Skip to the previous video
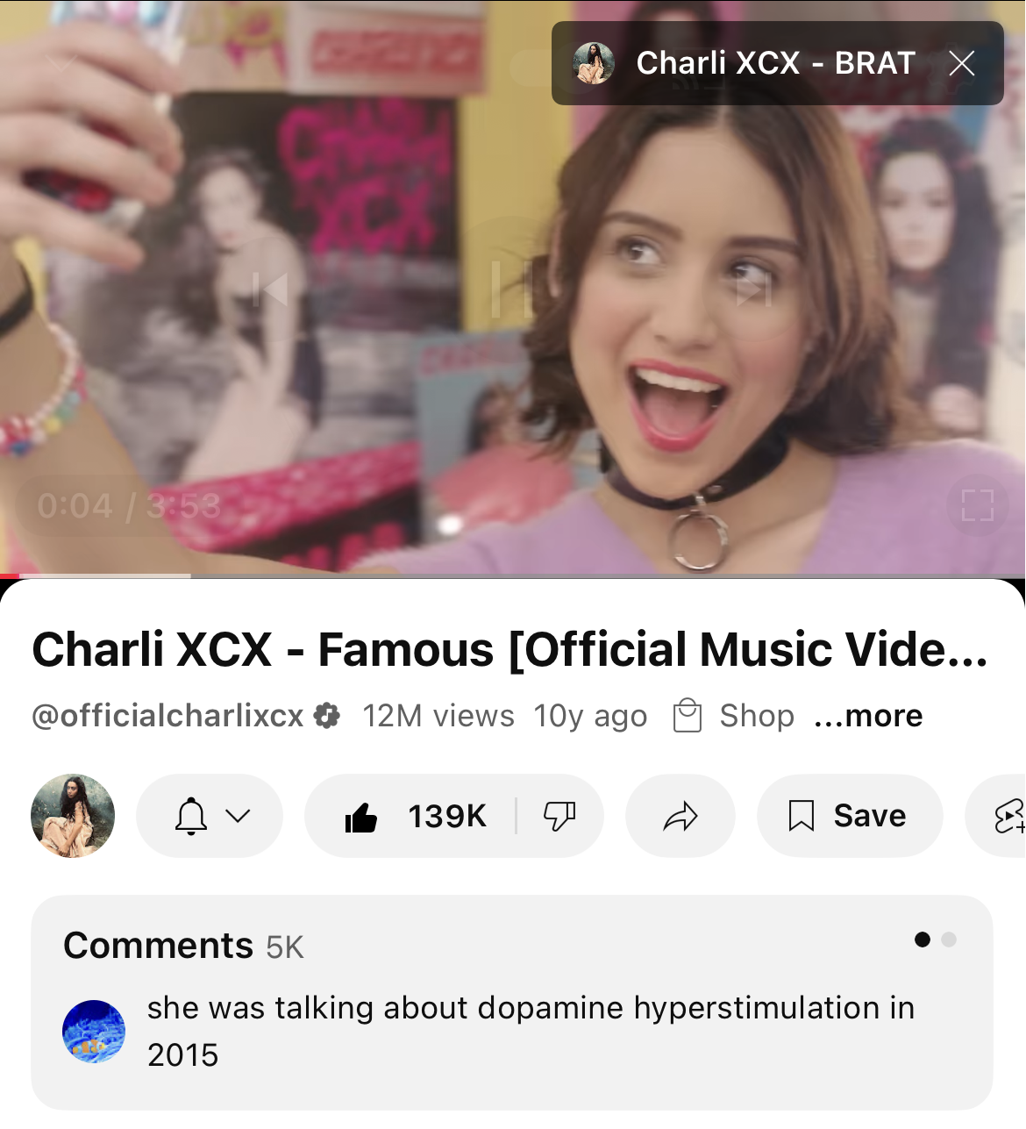1026x1129 pixels. tap(270, 289)
